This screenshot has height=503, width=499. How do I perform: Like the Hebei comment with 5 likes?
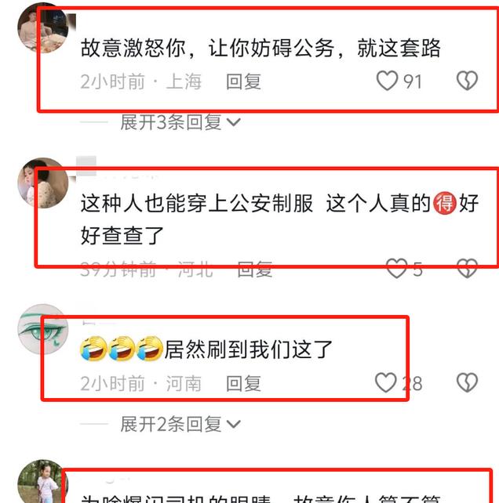coord(396,269)
